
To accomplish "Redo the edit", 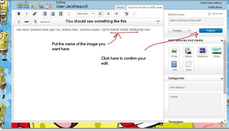I will pyautogui.click(x=135, y=14).
